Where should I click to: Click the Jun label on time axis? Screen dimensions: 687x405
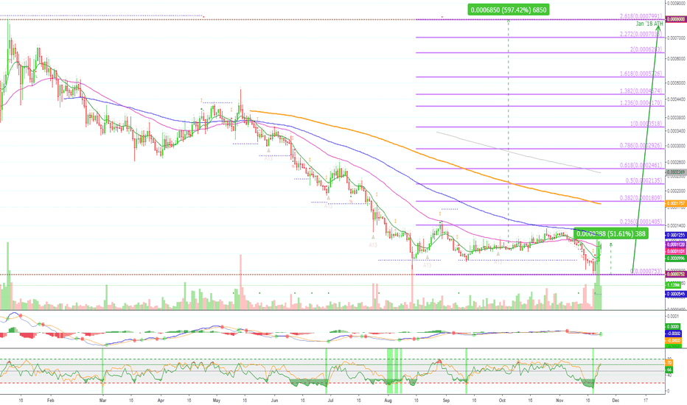[x=275, y=400]
